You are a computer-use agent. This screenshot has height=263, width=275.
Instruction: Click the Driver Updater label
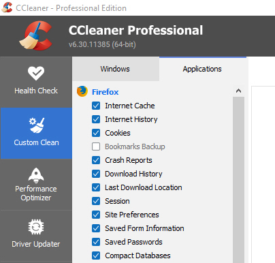click(x=36, y=244)
